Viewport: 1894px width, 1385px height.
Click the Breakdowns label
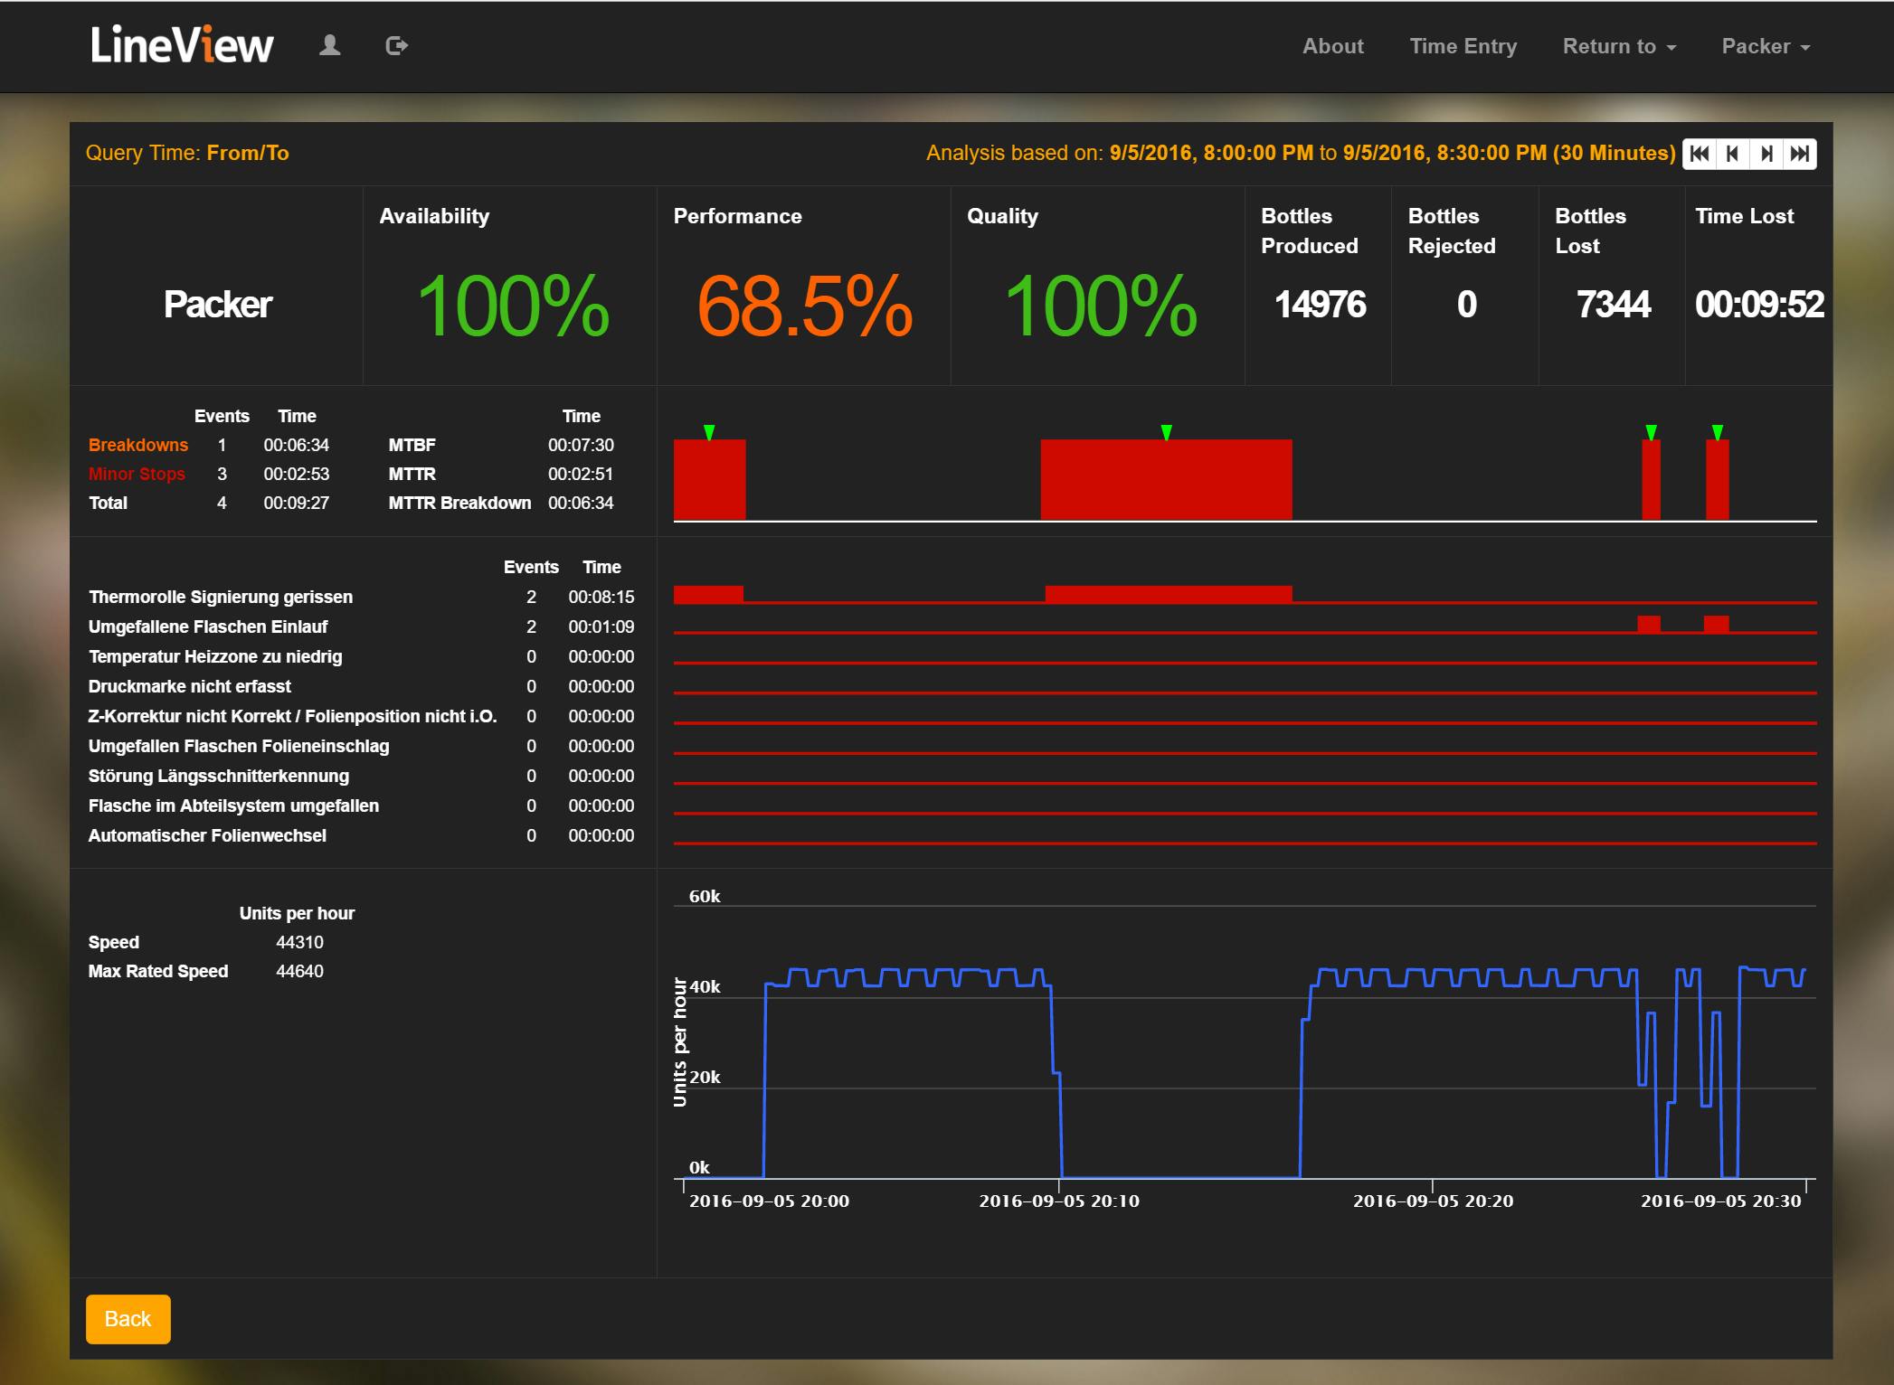point(138,445)
